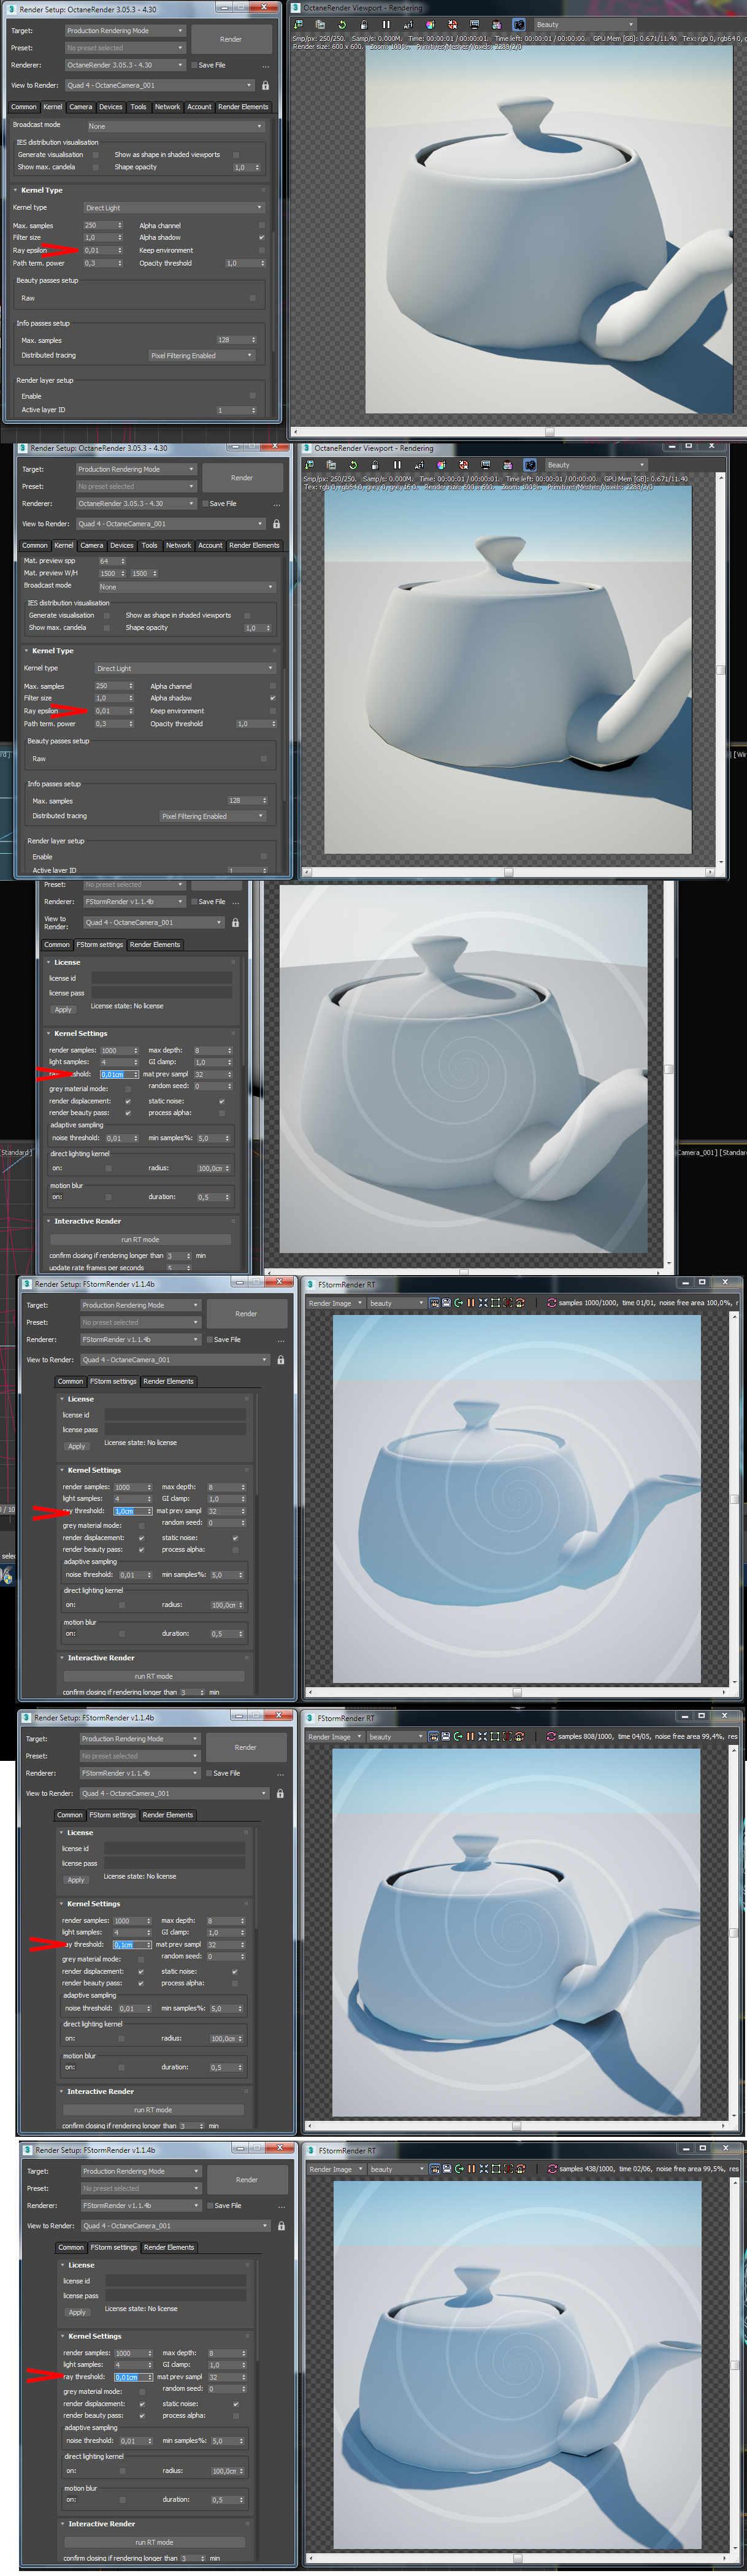Switch to Common tab in FStorm setup with 1,0cm threshold
Viewport: 747px width, 2576px height.
pyautogui.click(x=71, y=1381)
